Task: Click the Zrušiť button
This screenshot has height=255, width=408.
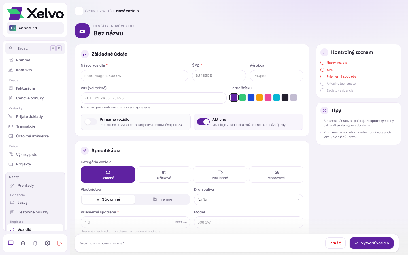Action: [x=335, y=243]
